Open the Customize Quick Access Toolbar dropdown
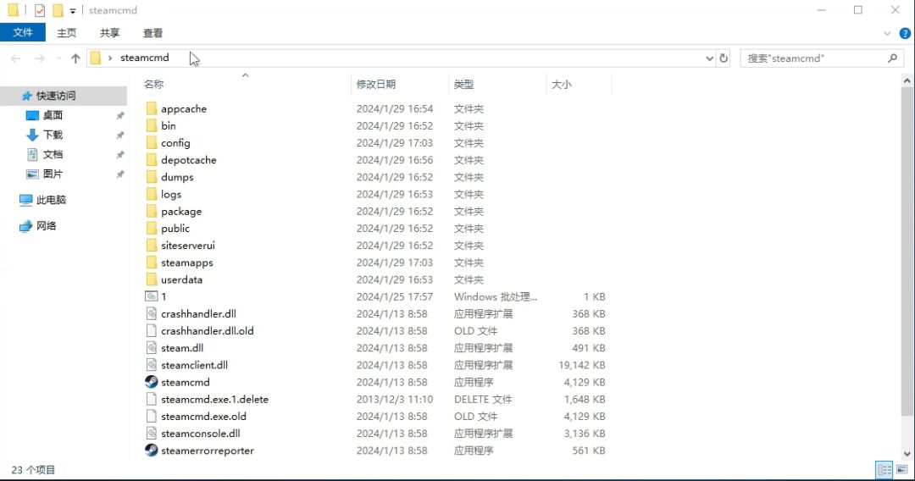 [x=72, y=10]
